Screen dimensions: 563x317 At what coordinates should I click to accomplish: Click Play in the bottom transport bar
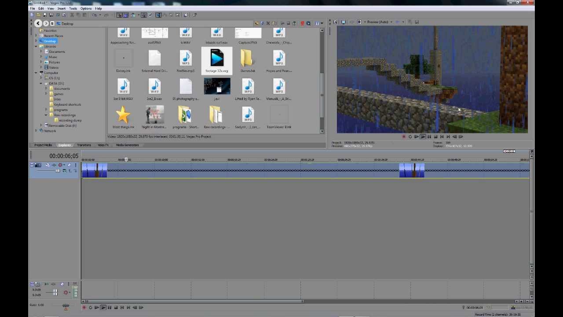[103, 307]
